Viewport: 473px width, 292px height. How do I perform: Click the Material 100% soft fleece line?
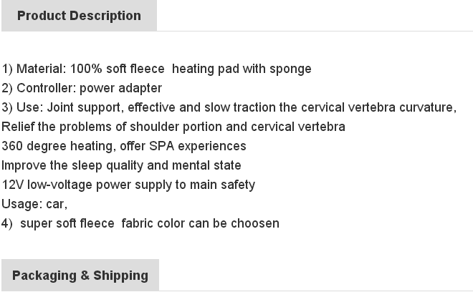[156, 69]
